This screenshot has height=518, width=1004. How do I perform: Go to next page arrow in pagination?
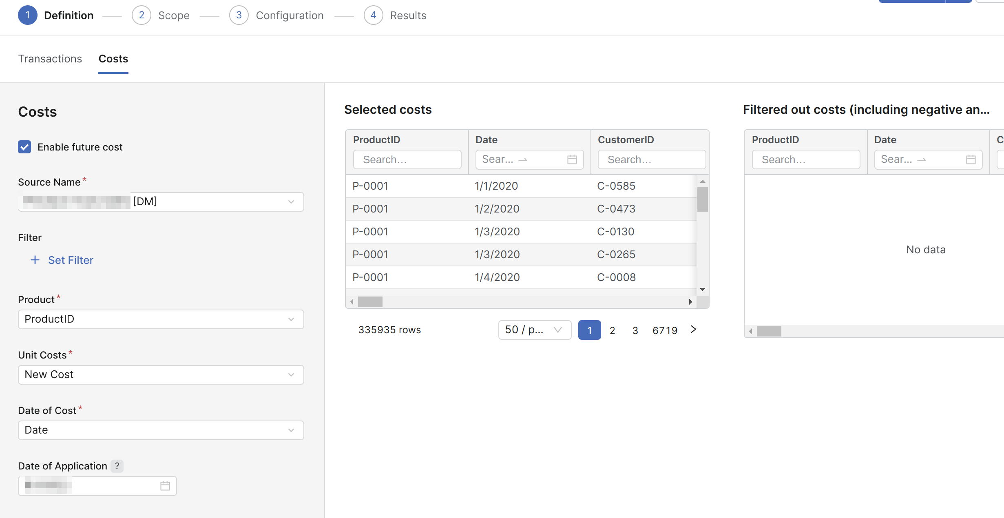tap(693, 330)
